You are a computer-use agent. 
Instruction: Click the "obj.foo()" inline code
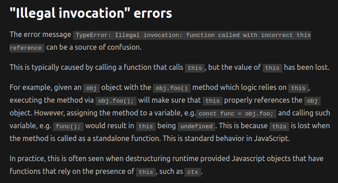click(172, 88)
